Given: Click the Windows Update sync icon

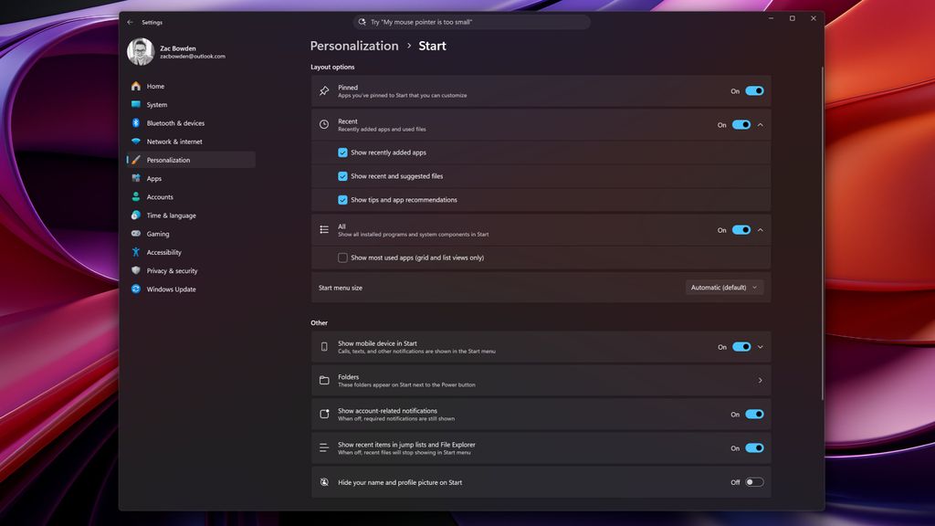Looking at the screenshot, I should (x=136, y=289).
